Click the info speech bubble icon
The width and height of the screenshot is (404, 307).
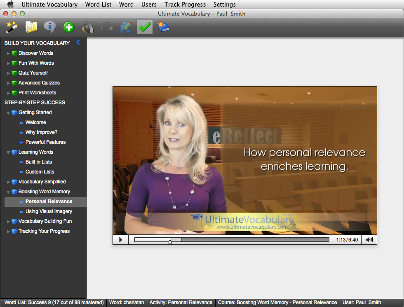(x=50, y=28)
